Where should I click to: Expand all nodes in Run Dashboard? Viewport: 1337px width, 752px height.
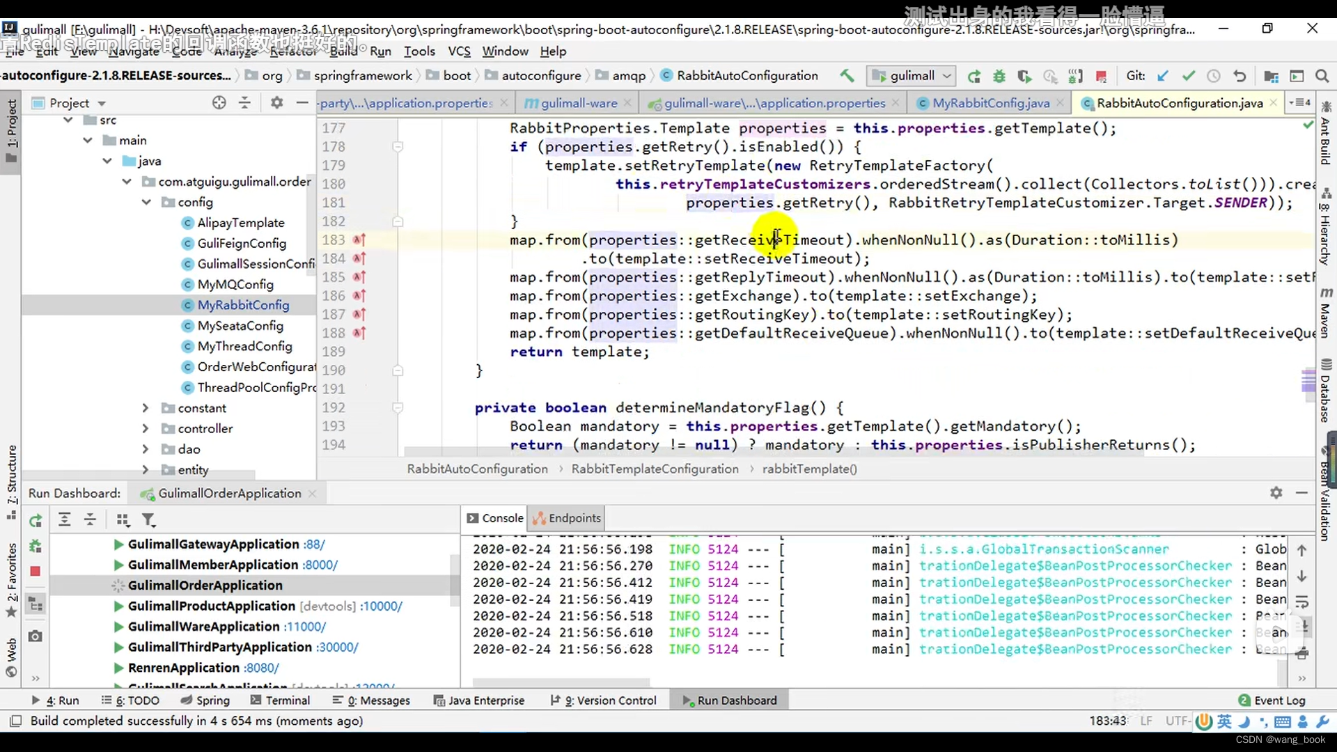point(65,519)
